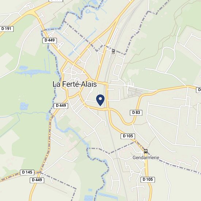
Task: Click the La Ferté-Alais town label
Action: (x=75, y=84)
